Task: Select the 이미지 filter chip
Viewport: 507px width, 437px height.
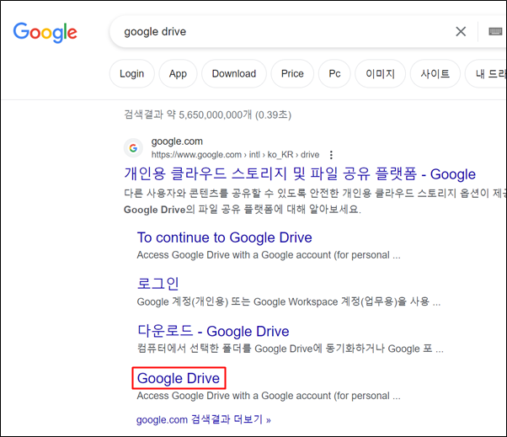Action: click(x=381, y=74)
